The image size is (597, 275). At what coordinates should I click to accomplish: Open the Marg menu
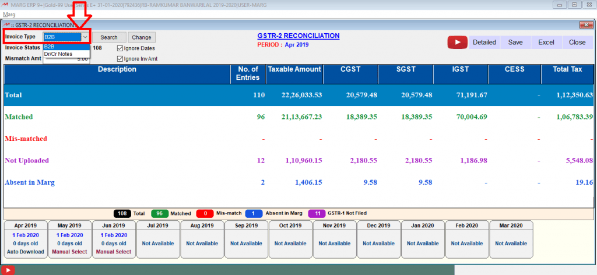(x=9, y=15)
